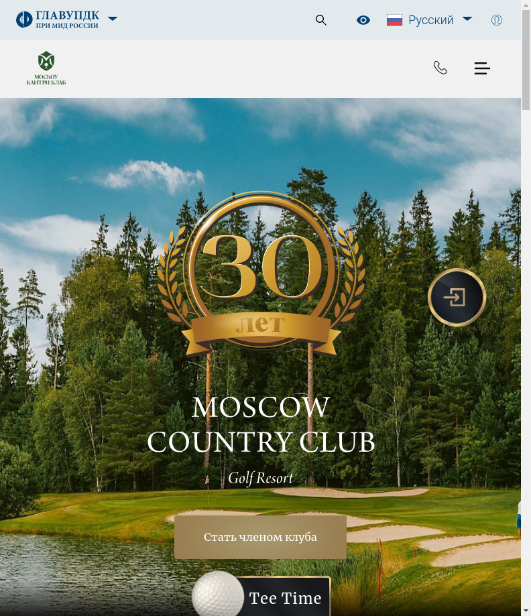Click the user profile icon

tap(496, 20)
